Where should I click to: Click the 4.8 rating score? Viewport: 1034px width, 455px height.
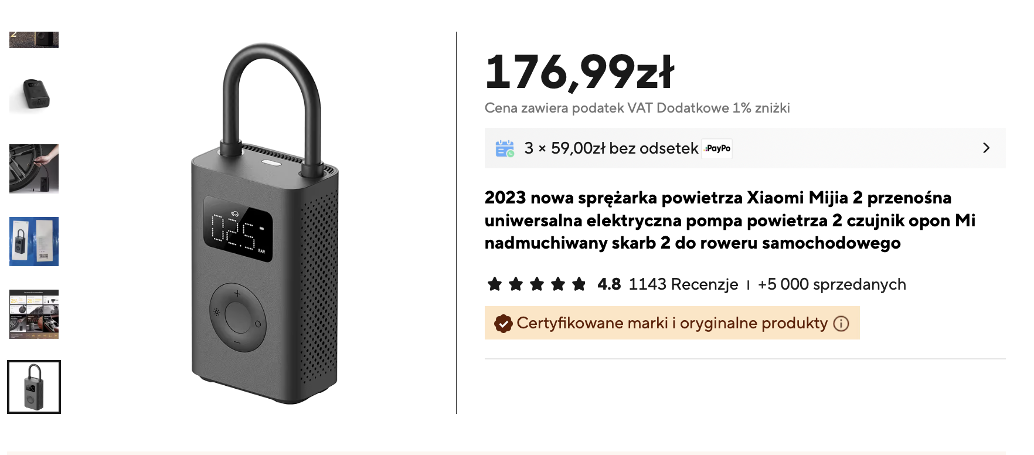tap(609, 284)
